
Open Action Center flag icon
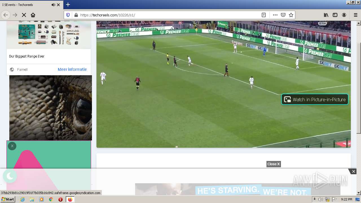[x=334, y=199]
